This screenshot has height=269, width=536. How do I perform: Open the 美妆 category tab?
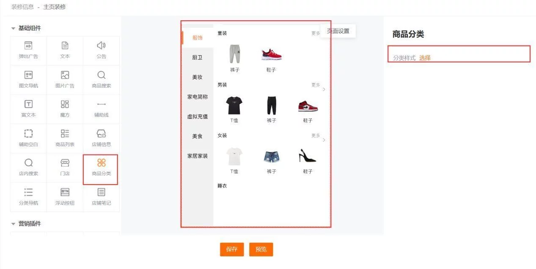point(197,77)
